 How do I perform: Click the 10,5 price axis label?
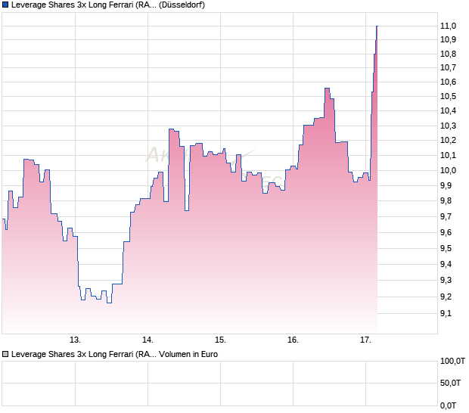[448, 96]
